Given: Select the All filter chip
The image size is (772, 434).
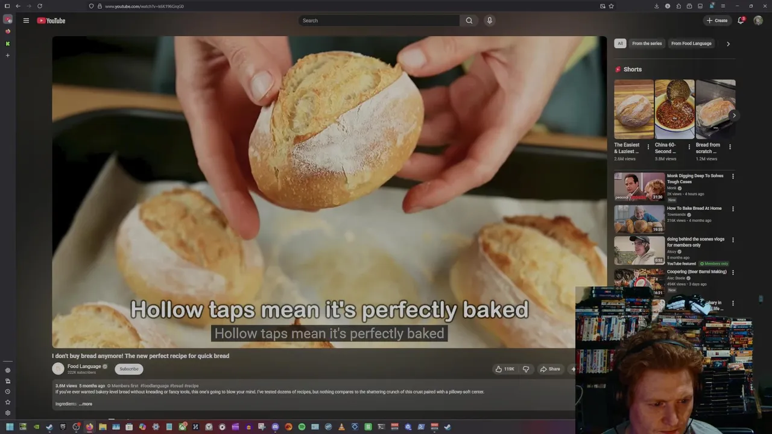Looking at the screenshot, I should [620, 43].
